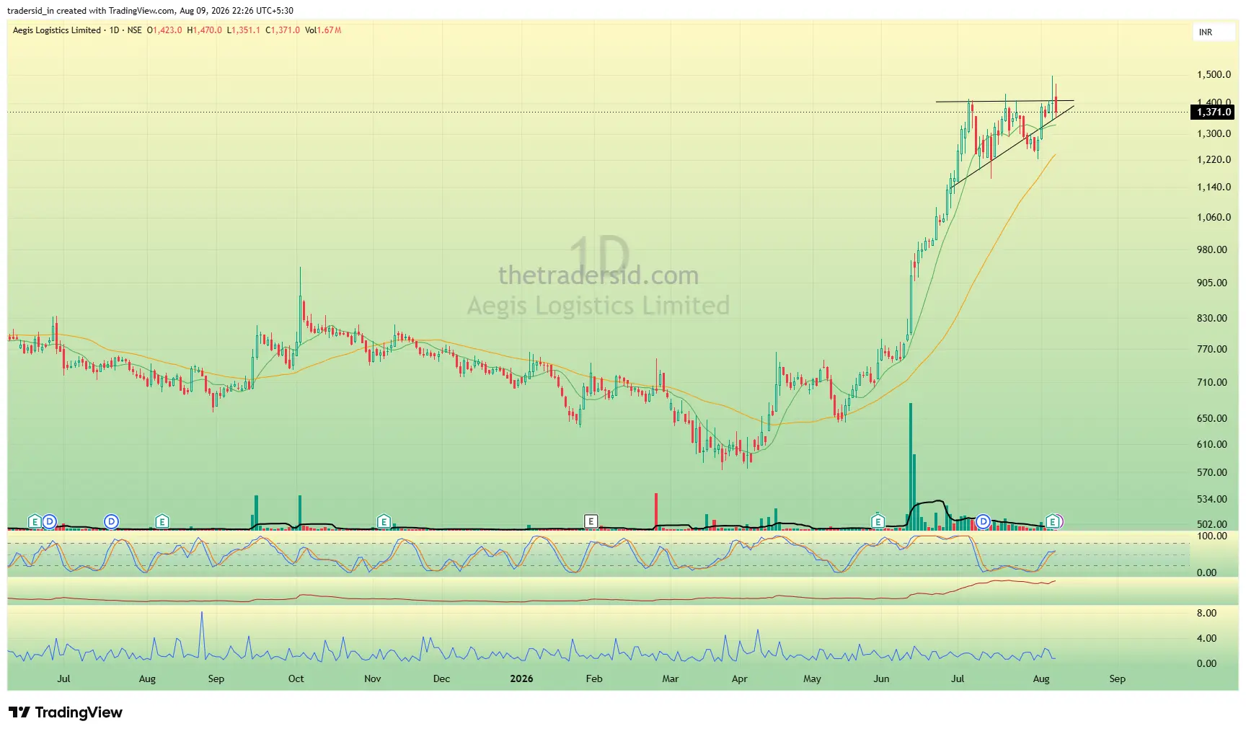The height and width of the screenshot is (734, 1246).
Task: Click the '610.00' price axis label
Action: (x=1211, y=445)
